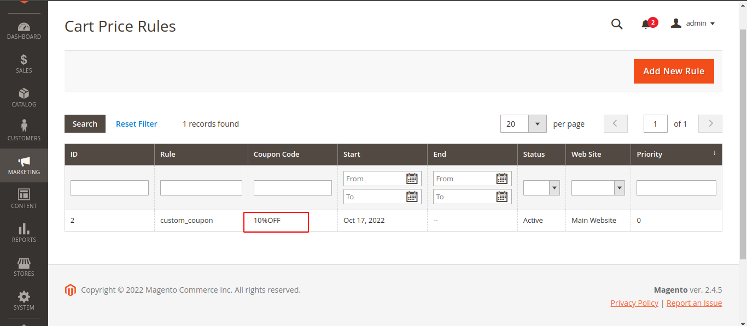The height and width of the screenshot is (326, 747).
Task: Open the Content sidebar menu
Action: point(24,199)
